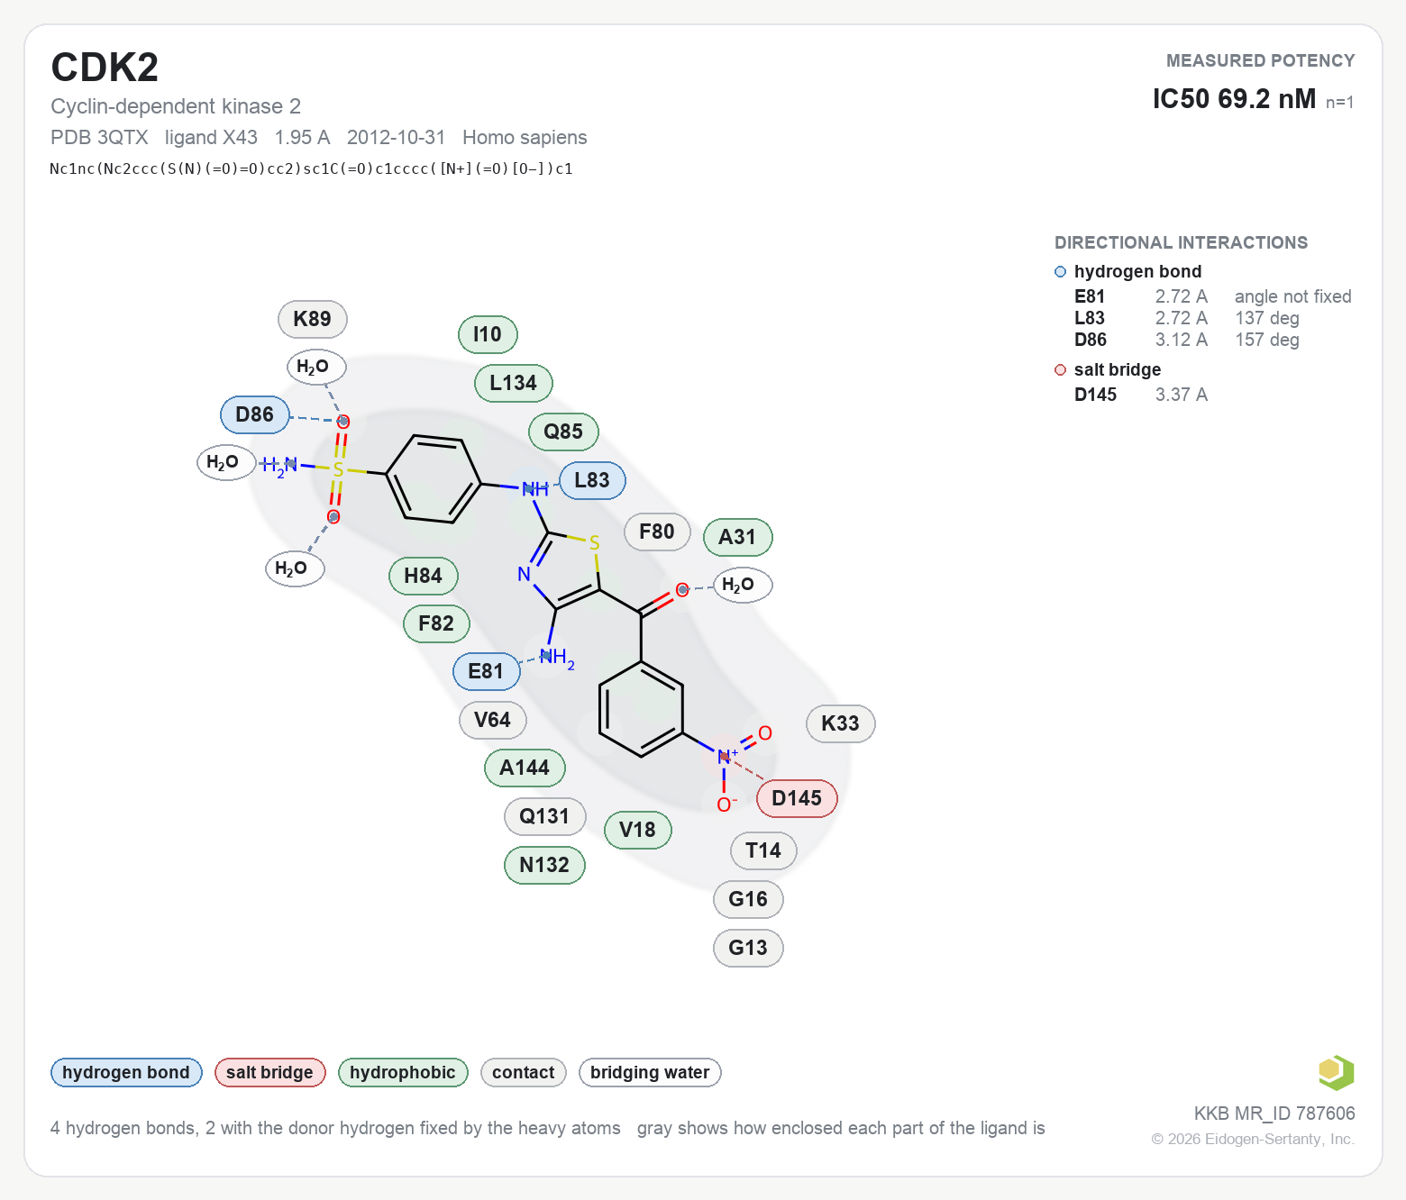
Task: Select the L83 residue label in diagram
Action: tap(592, 480)
